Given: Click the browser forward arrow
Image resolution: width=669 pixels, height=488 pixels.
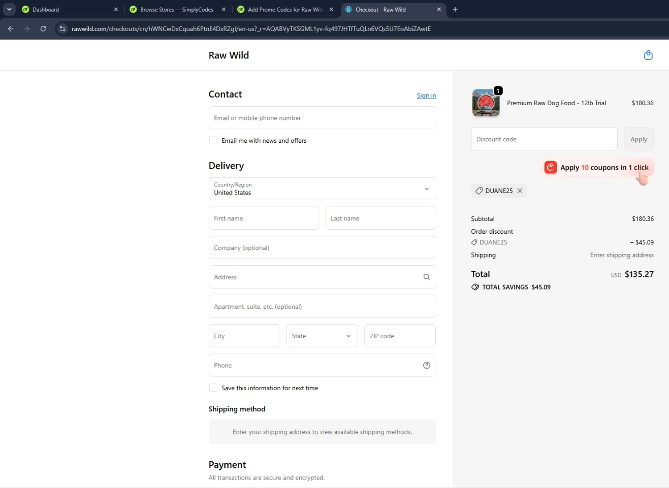Looking at the screenshot, I should click(x=27, y=29).
